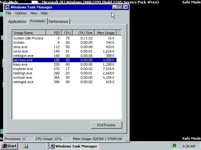
Task: Sort by PID column header
Action: pos(54,33)
